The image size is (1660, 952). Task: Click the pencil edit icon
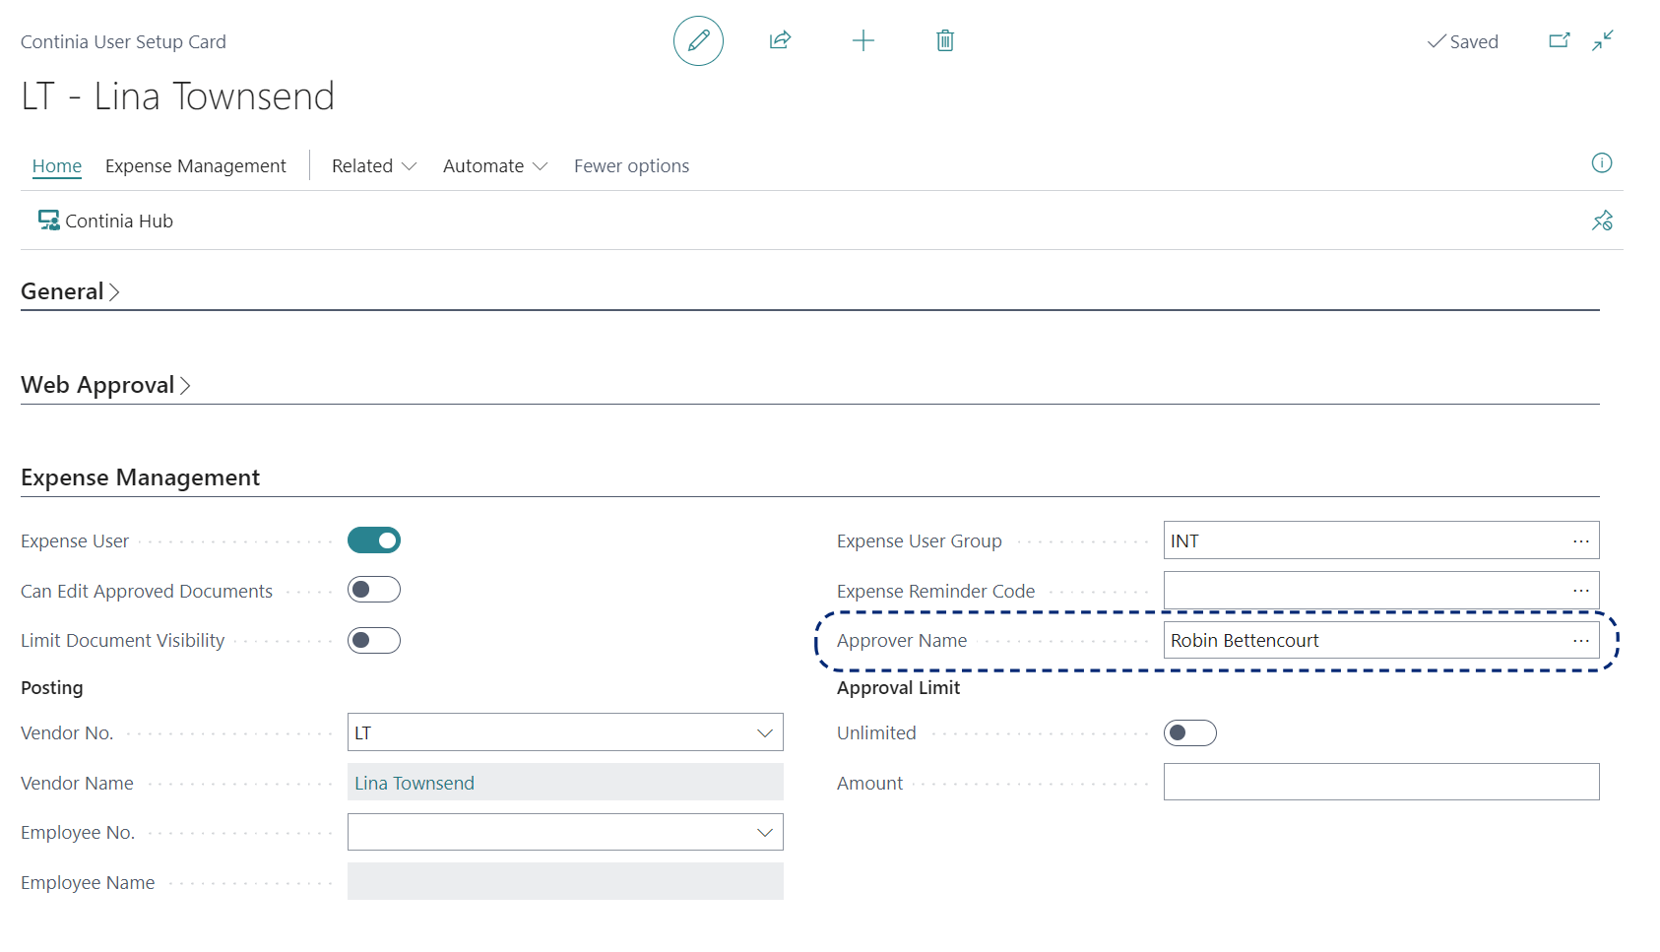tap(698, 40)
